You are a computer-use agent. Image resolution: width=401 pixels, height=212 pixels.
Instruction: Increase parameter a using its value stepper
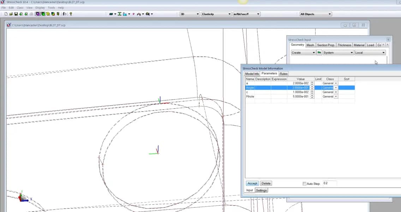point(312,82)
